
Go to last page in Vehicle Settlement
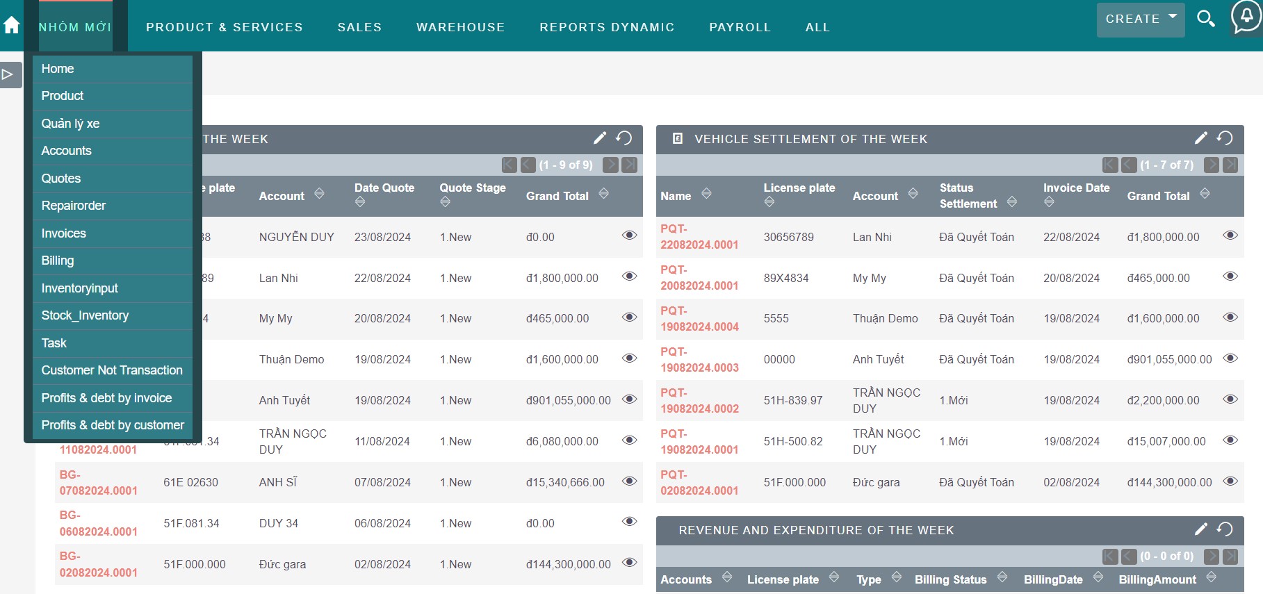pyautogui.click(x=1230, y=165)
